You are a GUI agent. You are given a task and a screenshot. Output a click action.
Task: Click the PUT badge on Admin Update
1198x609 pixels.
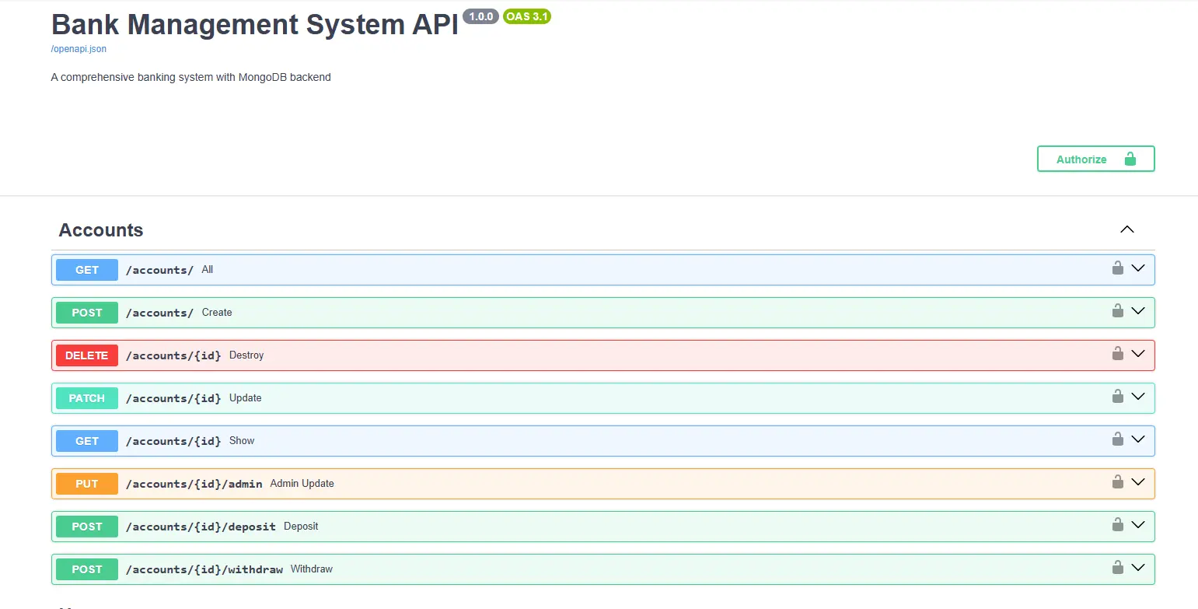coord(86,483)
